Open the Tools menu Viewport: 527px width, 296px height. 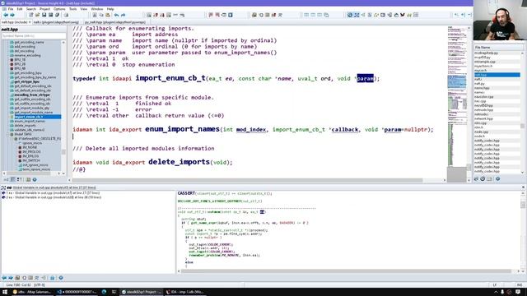point(72,9)
